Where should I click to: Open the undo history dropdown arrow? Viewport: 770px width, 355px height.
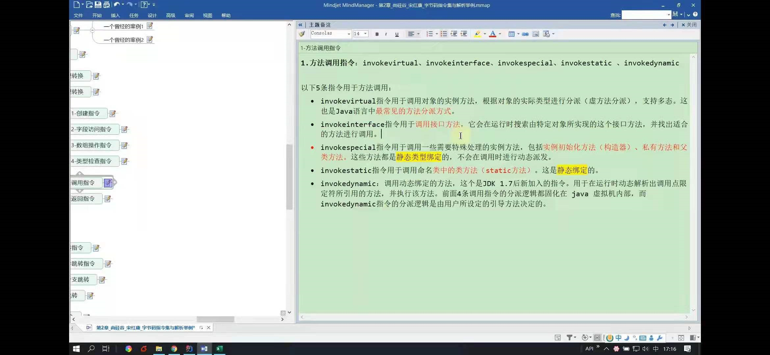pos(123,5)
